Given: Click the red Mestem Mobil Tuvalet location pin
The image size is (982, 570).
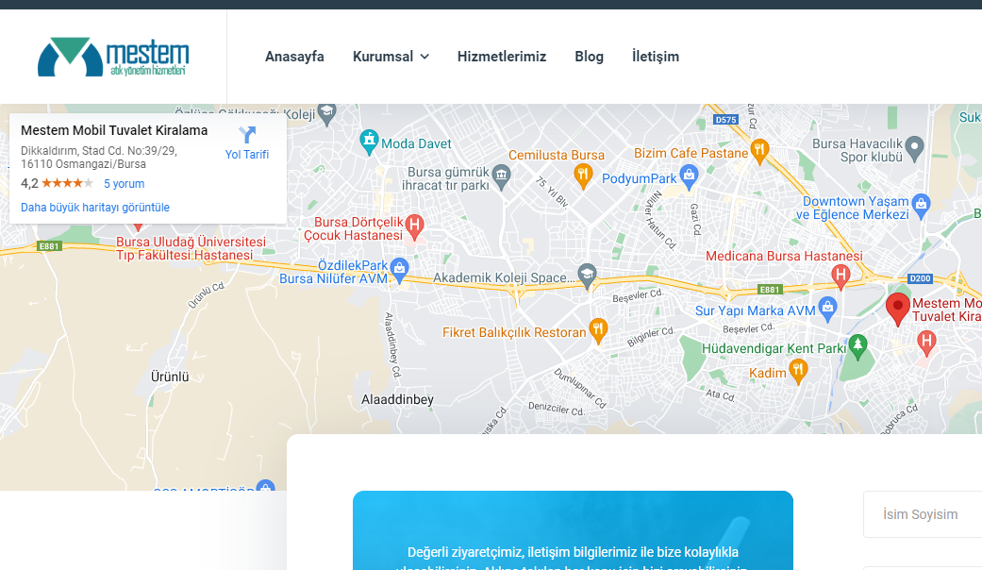Looking at the screenshot, I should [897, 309].
